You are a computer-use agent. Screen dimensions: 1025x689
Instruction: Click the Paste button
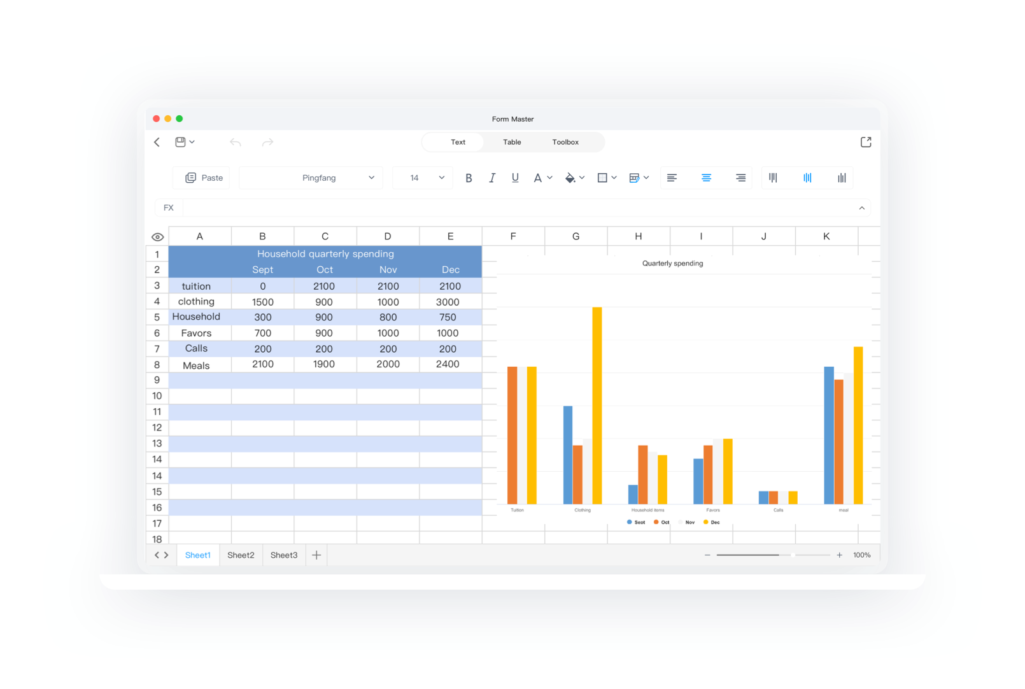pos(202,178)
